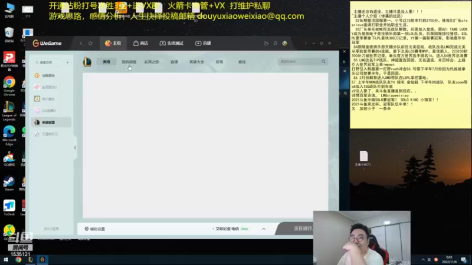Open Microsoft Edge from the desktop
This screenshot has width=472, height=265.
point(9,136)
